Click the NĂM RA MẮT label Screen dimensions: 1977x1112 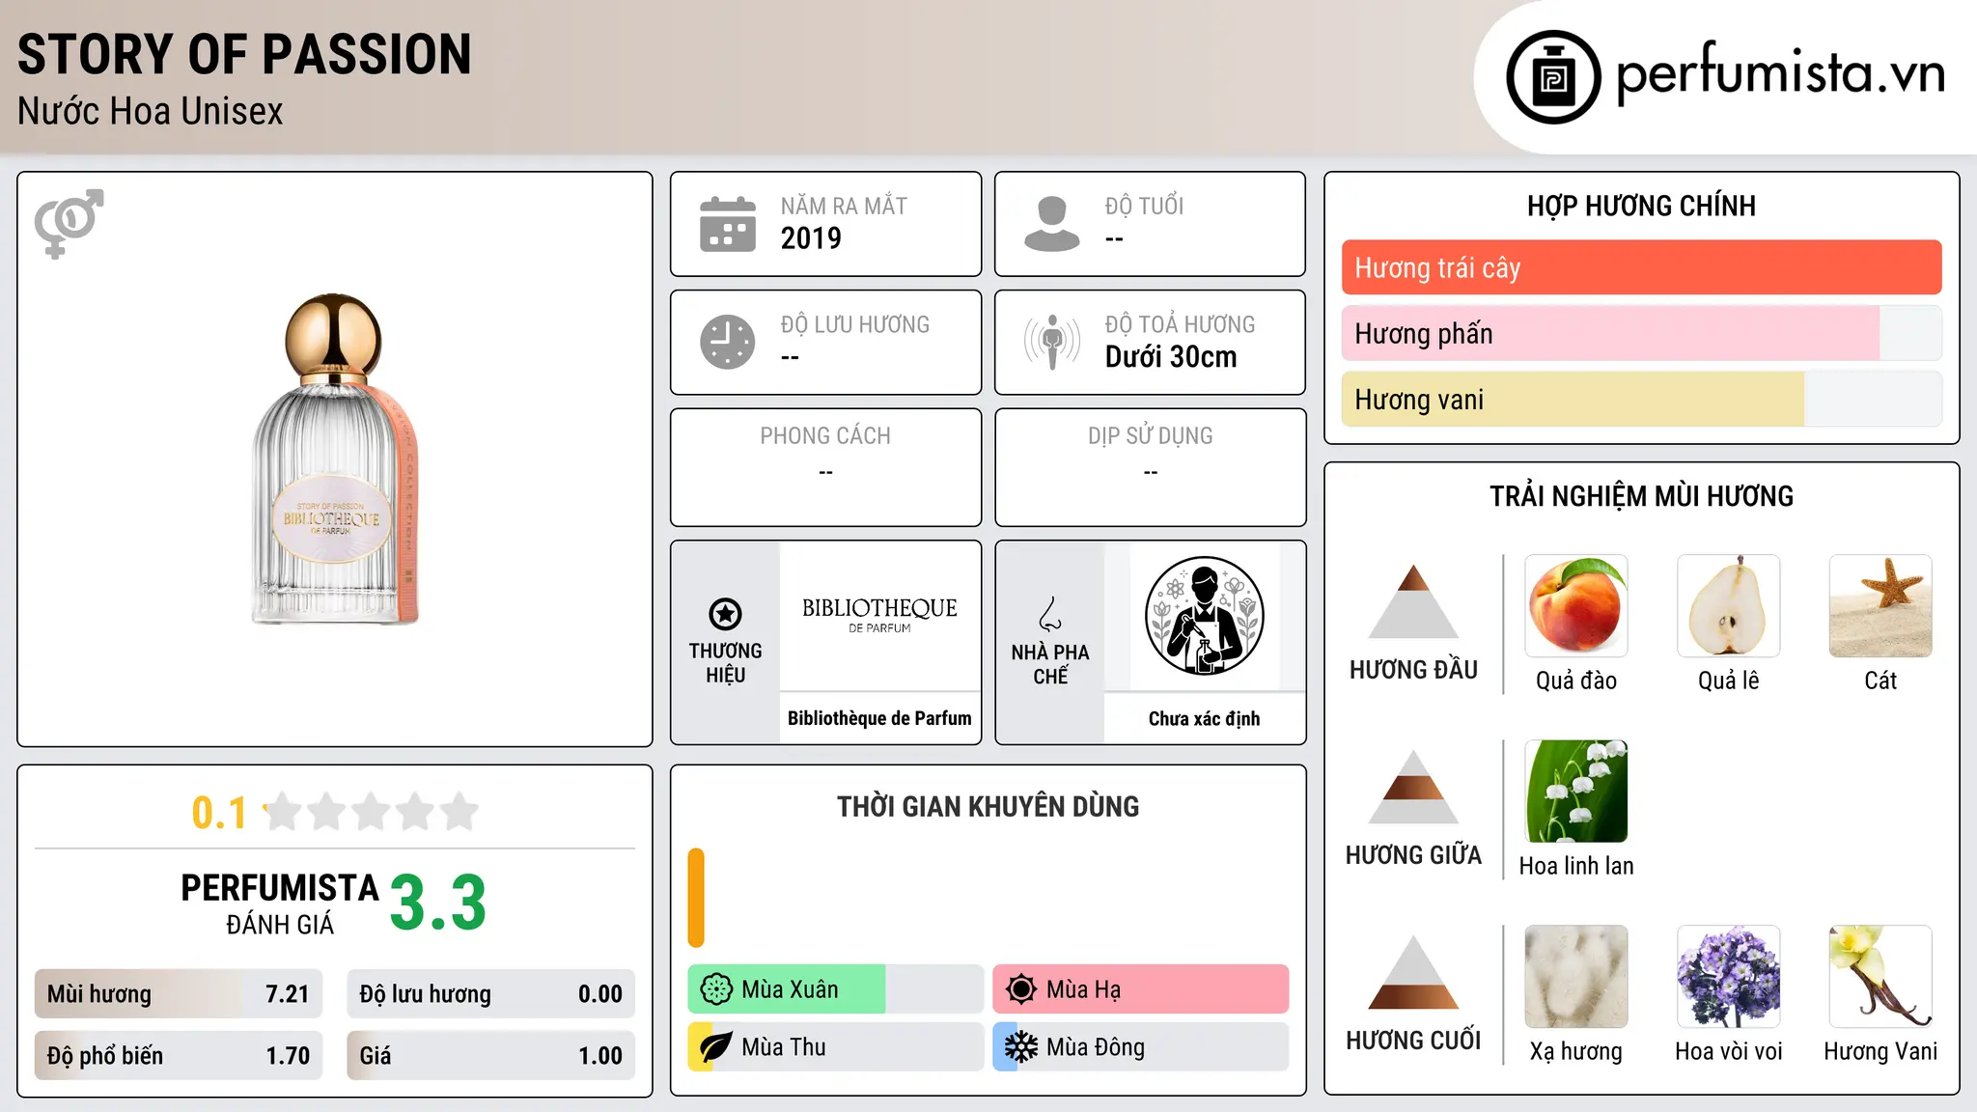(x=844, y=206)
